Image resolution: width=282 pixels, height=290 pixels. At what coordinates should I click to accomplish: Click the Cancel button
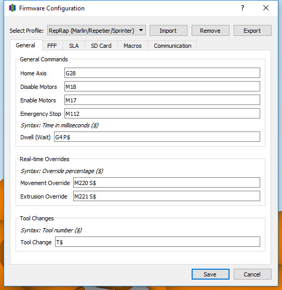[x=252, y=274]
